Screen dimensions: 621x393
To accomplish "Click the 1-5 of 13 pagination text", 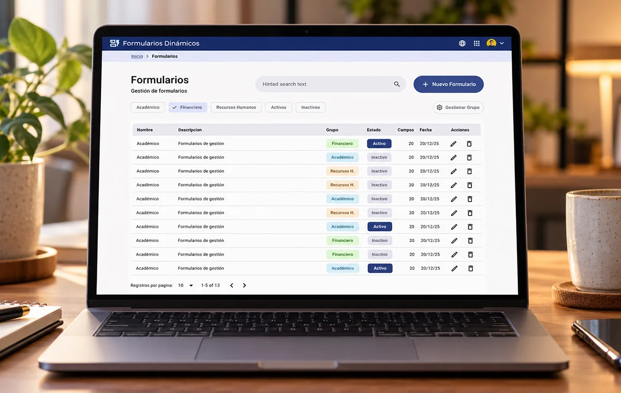I will (210, 285).
